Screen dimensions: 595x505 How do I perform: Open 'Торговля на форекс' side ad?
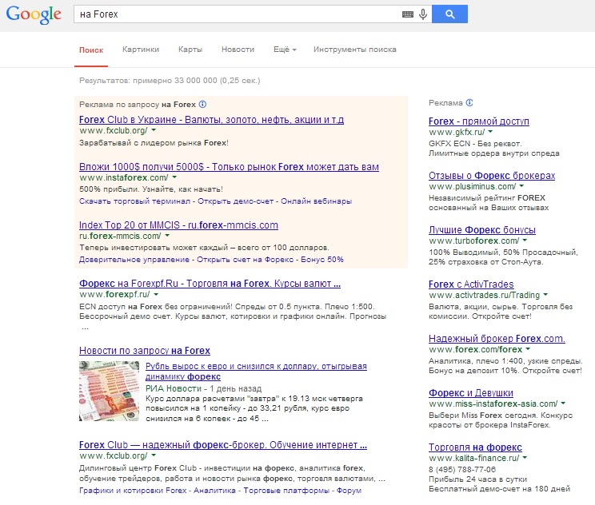475,447
